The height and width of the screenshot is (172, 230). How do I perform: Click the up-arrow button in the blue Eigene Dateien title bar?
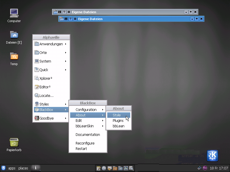click(x=197, y=19)
